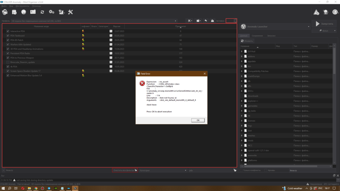Switch to the Сохранения tab
Screen dimensions: 340x191
coord(257,36)
